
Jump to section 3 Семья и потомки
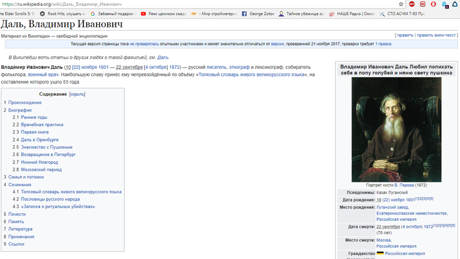(x=26, y=177)
